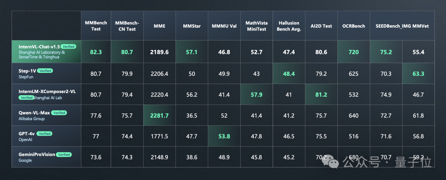Click the MME column header
Screen dimensions: 446x180
click(x=159, y=26)
